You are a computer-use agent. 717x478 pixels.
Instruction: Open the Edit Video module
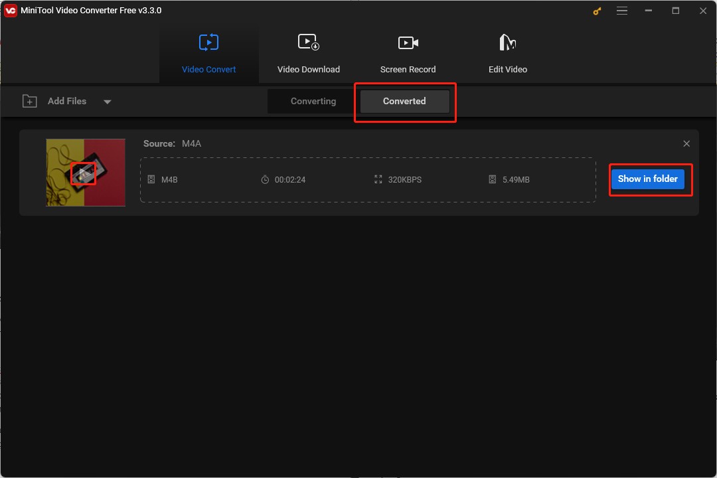(x=507, y=54)
